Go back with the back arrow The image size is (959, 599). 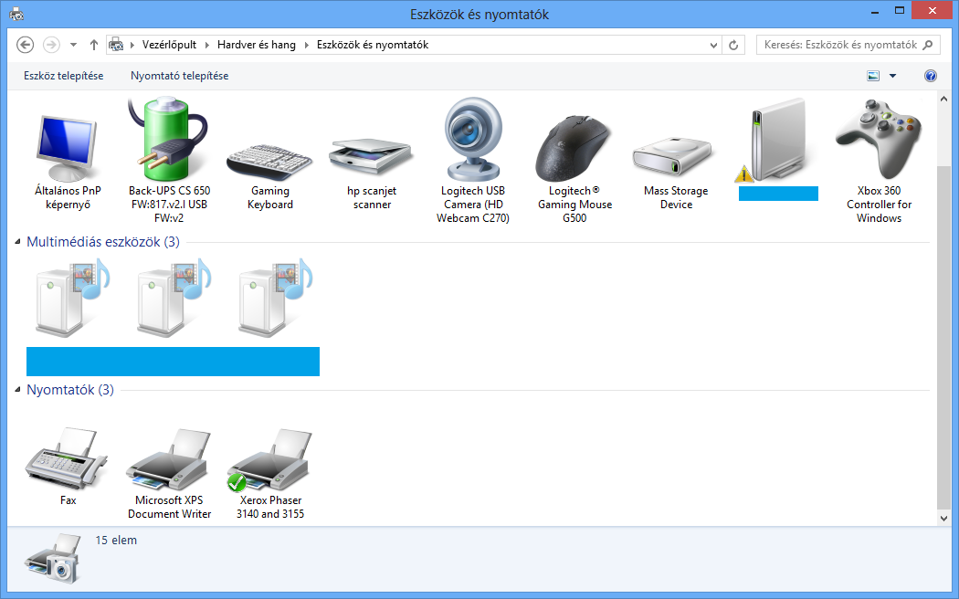pos(25,45)
